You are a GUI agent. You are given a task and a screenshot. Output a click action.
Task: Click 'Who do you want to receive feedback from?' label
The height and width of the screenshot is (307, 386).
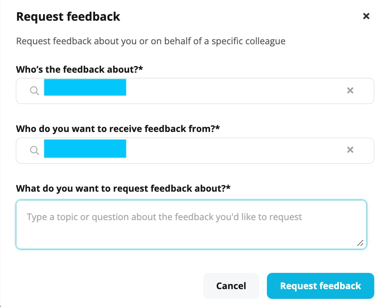click(x=118, y=129)
